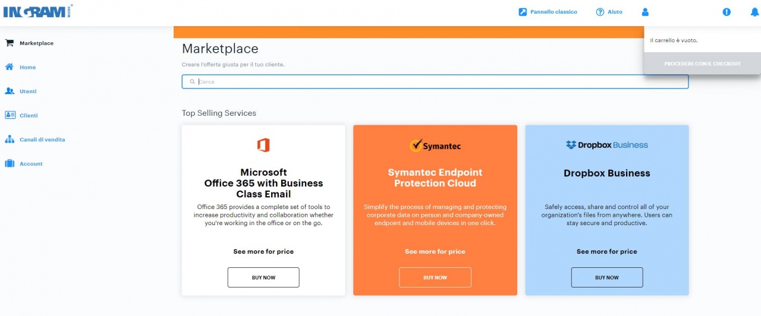Open the Canali di vendita hierarchy icon
Image resolution: width=761 pixels, height=316 pixels.
10,140
